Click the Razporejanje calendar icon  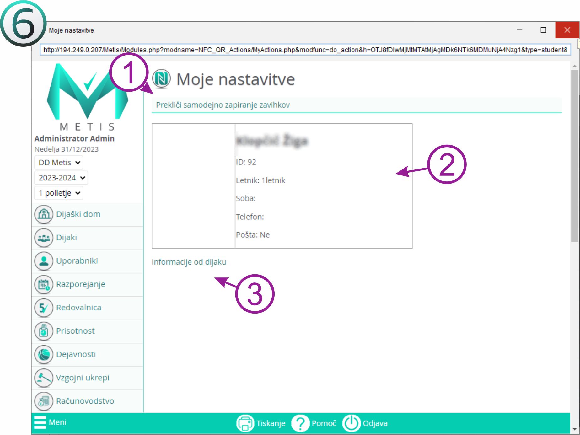coord(44,284)
